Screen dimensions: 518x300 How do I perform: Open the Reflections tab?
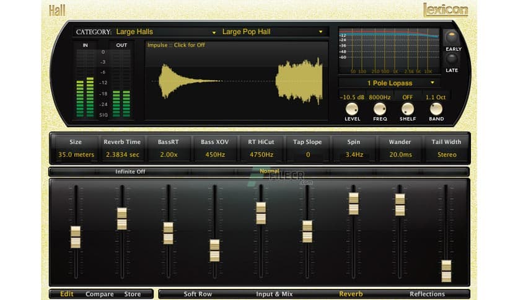pyautogui.click(x=427, y=294)
